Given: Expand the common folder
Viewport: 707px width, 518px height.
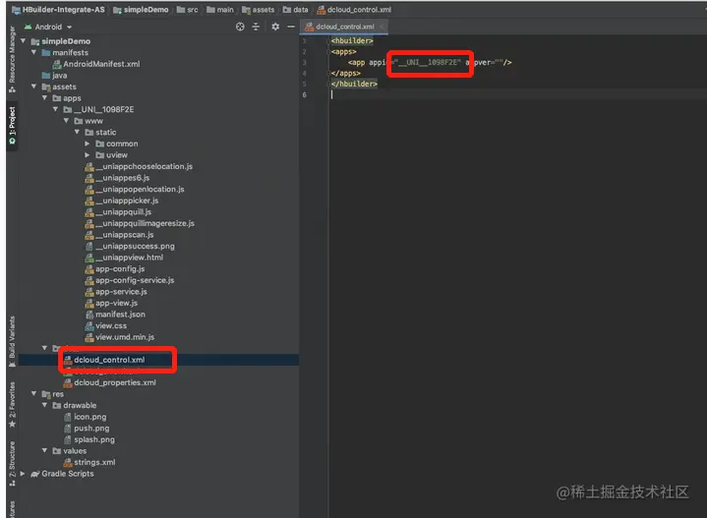Looking at the screenshot, I should click(x=88, y=144).
